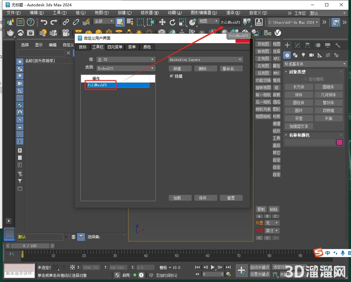The height and width of the screenshot is (282, 351).
Task: Activate the Select and Rotate tool
Action: tap(173, 22)
